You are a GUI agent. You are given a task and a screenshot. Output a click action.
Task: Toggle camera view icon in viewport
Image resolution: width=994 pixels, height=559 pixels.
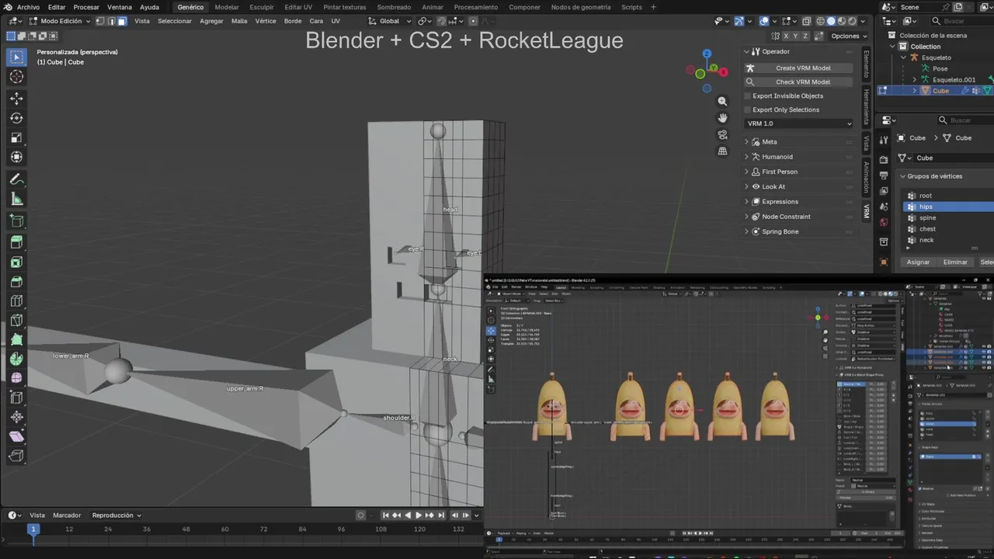pyautogui.click(x=722, y=134)
